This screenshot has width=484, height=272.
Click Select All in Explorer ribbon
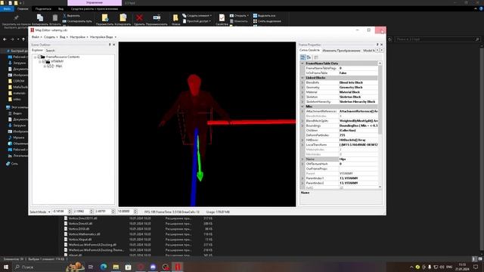(264, 15)
